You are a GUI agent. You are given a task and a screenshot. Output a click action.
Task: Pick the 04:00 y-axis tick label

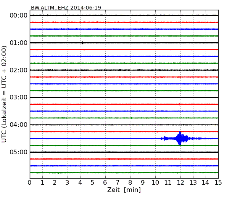19,125
